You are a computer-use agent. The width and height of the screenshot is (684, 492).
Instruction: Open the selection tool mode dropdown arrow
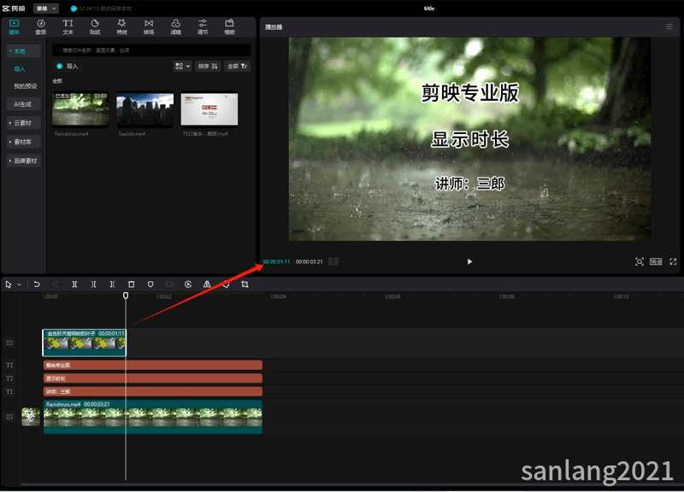point(19,284)
